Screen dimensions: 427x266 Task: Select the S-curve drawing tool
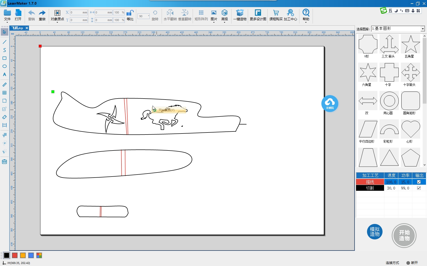[x=4, y=50]
